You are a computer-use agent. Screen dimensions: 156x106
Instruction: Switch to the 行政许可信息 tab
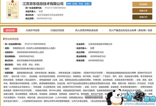33,30
